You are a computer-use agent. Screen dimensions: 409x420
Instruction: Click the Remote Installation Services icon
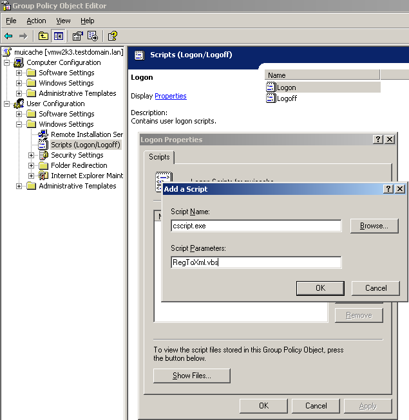(43, 134)
